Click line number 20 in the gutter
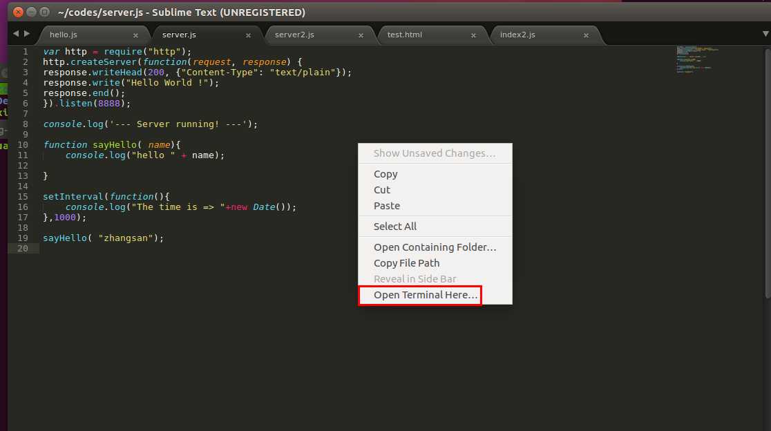 click(23, 249)
